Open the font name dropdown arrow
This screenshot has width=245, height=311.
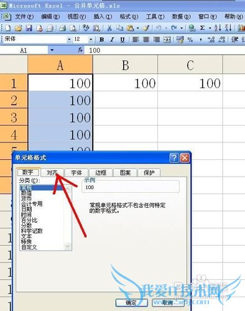[69, 39]
